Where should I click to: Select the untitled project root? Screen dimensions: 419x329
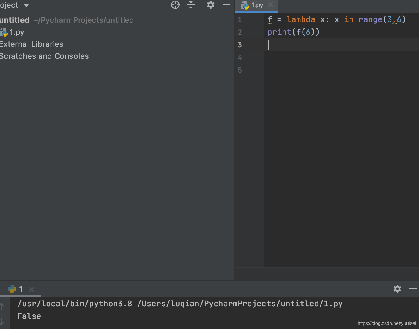(15, 20)
